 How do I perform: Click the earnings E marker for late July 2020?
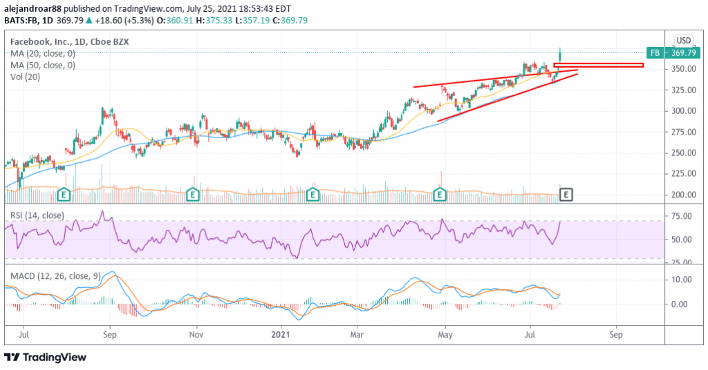(x=64, y=195)
